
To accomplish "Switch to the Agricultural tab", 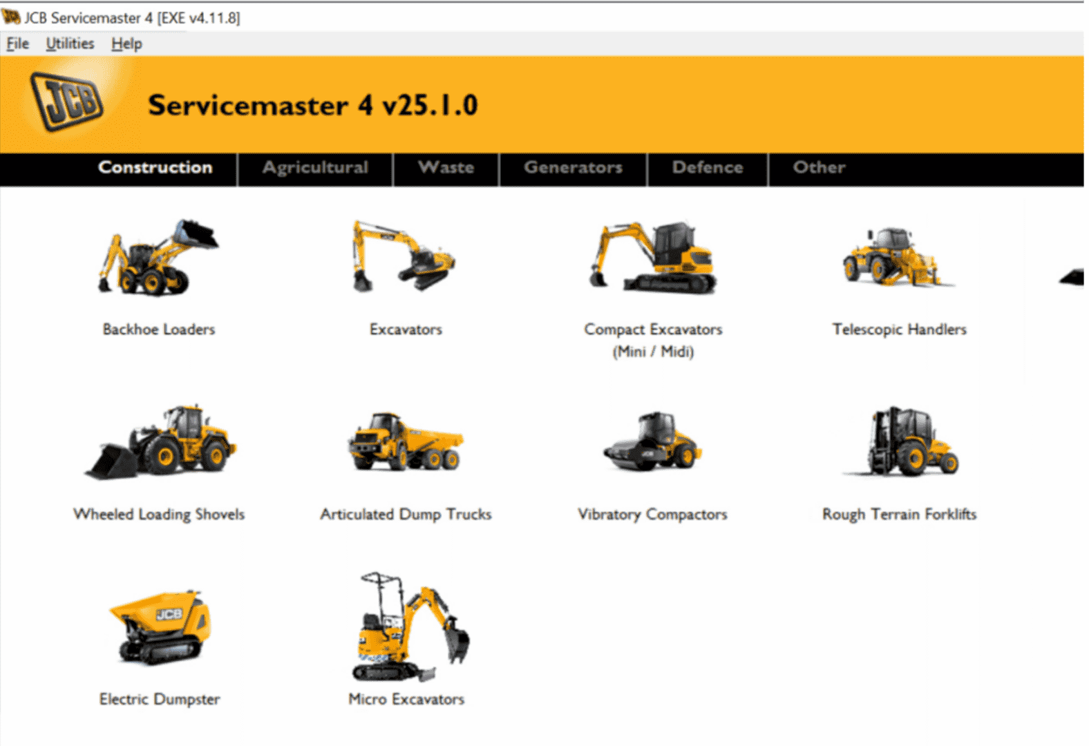I will point(315,168).
